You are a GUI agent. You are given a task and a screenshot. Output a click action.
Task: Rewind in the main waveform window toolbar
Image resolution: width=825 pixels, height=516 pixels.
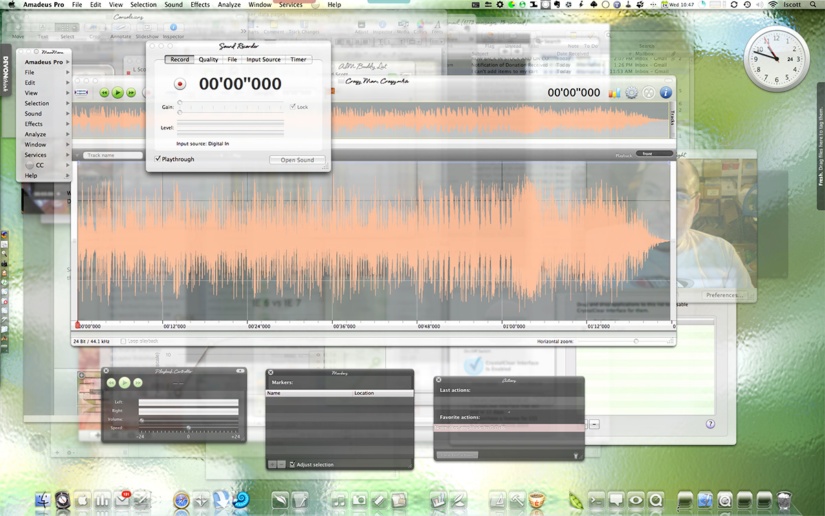click(x=104, y=92)
